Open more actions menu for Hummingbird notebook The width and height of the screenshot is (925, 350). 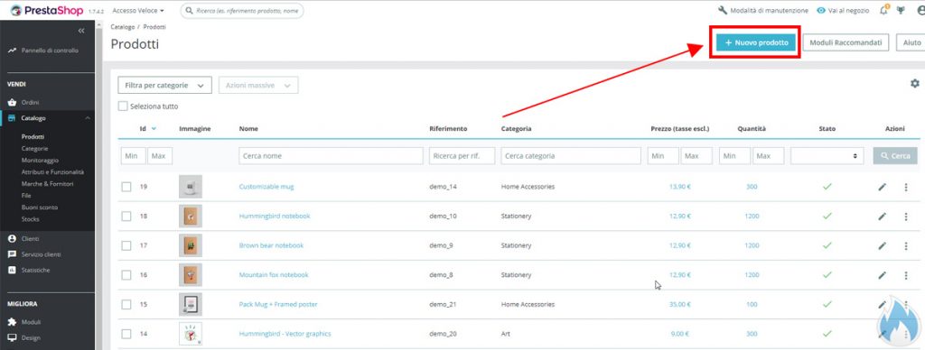905,216
